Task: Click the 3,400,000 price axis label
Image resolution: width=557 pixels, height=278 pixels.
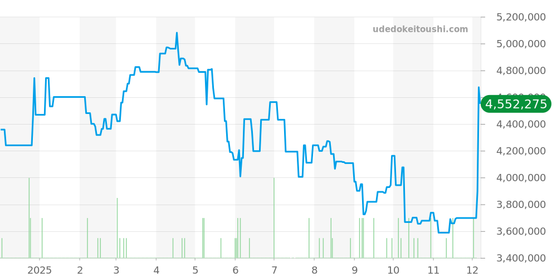Action: [x=521, y=258]
